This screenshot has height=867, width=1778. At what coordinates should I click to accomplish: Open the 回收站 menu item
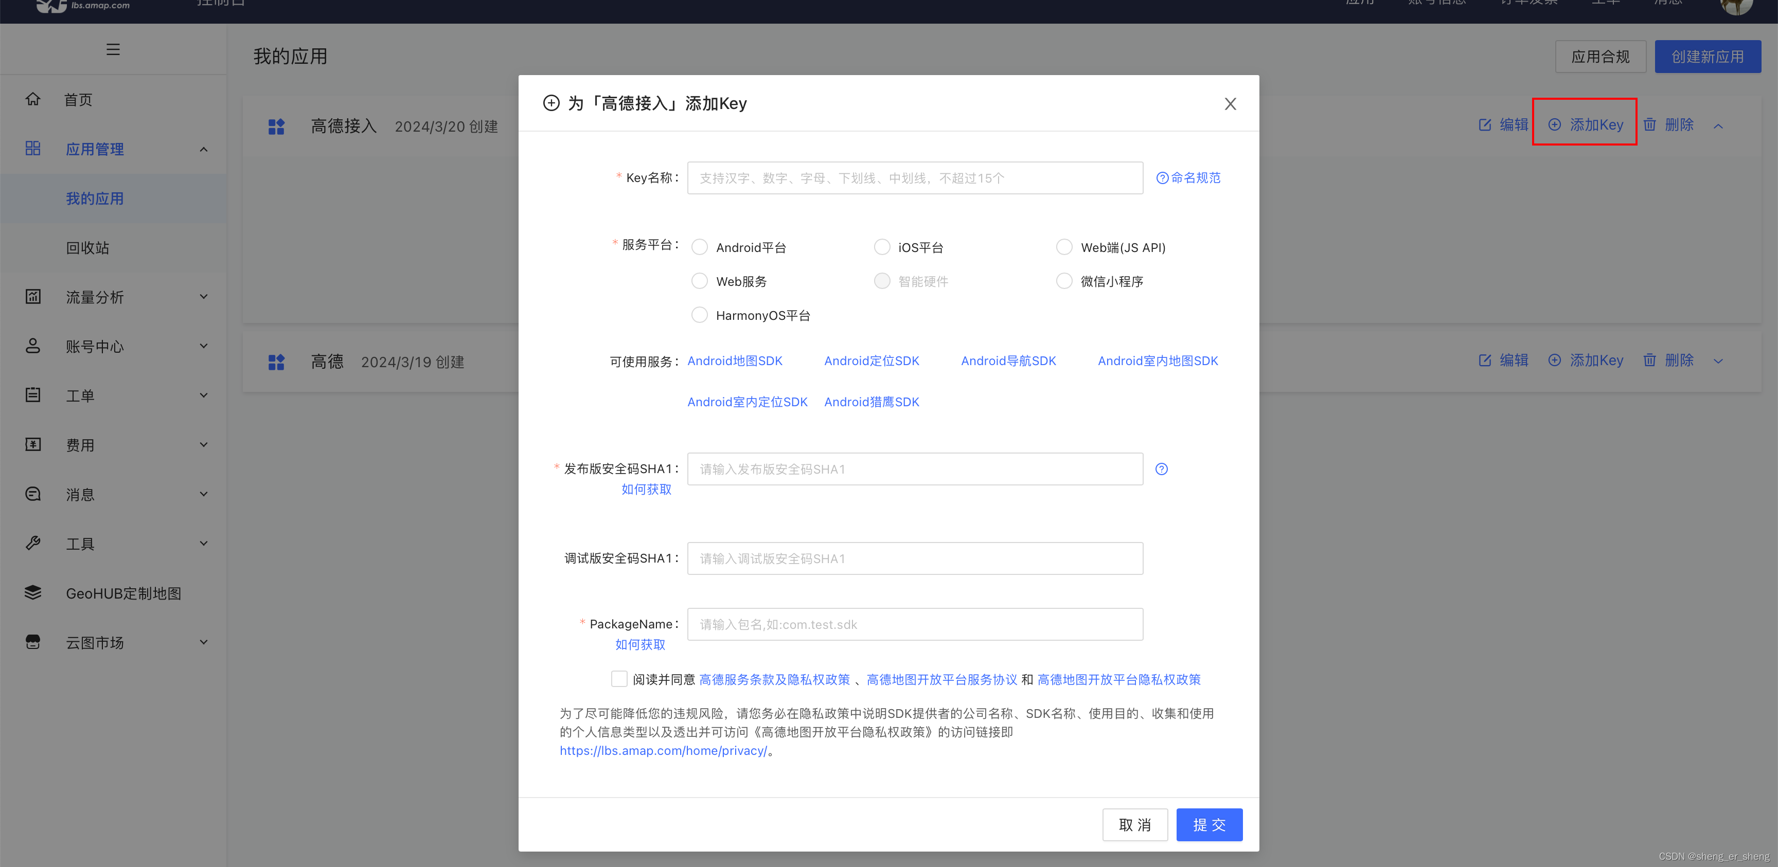tap(87, 248)
